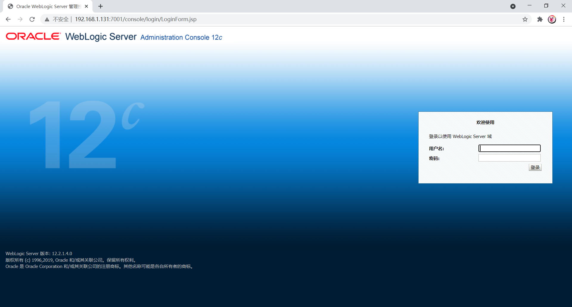Click the 密码 label
The height and width of the screenshot is (307, 572).
[434, 159]
